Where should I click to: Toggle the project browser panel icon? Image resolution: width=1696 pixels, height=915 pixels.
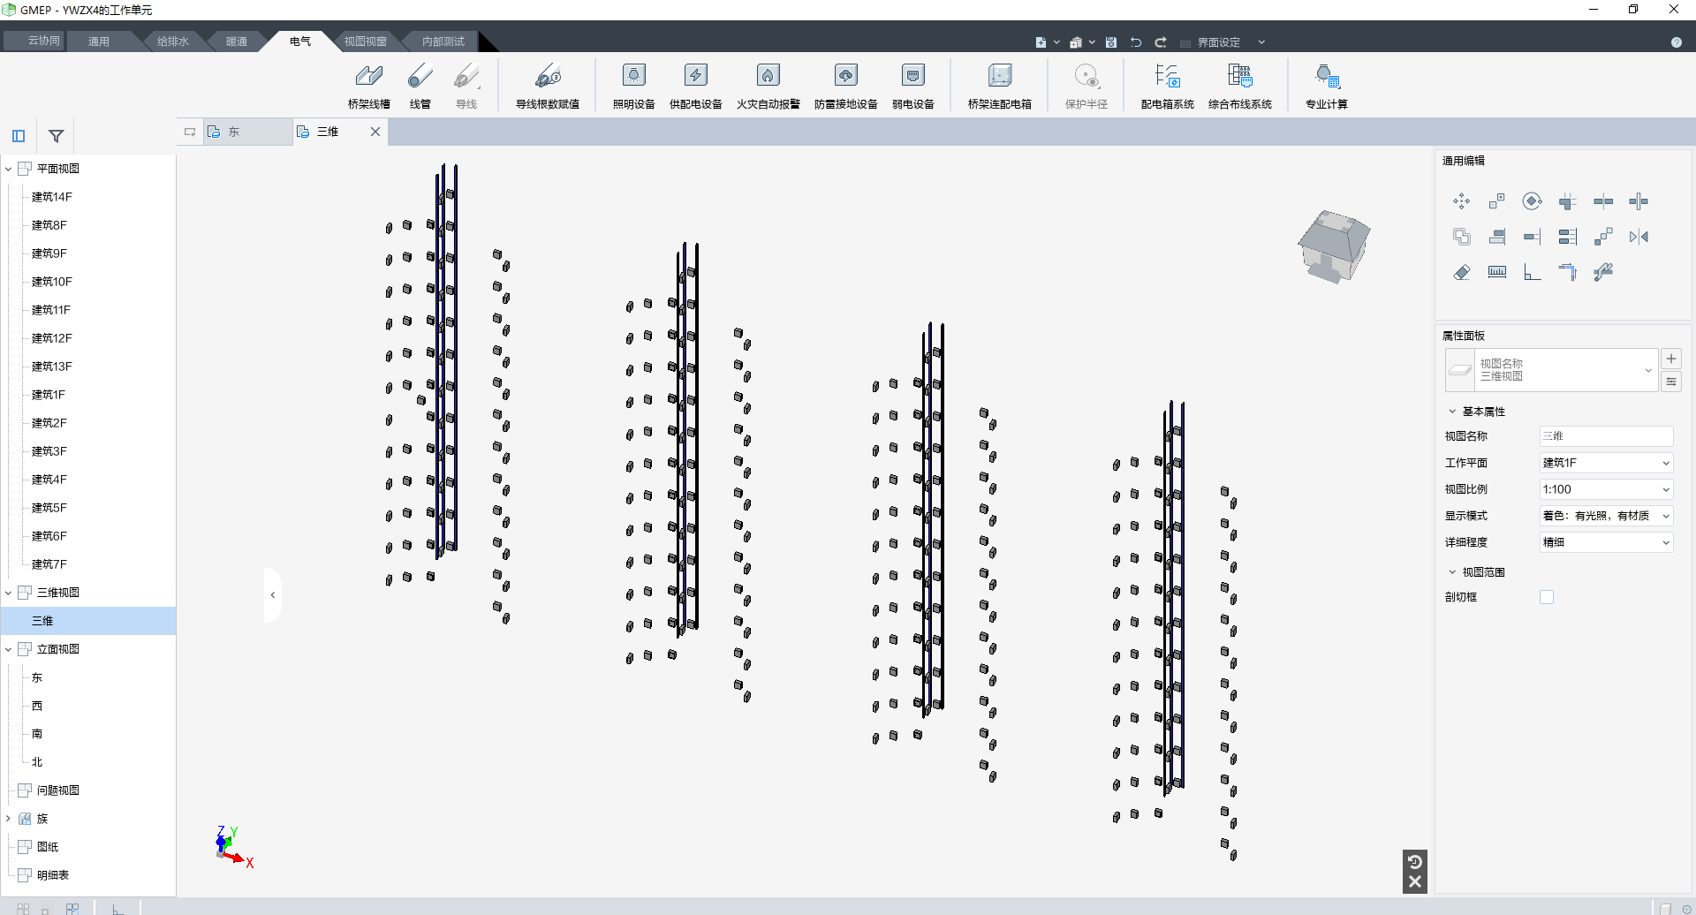pos(19,136)
